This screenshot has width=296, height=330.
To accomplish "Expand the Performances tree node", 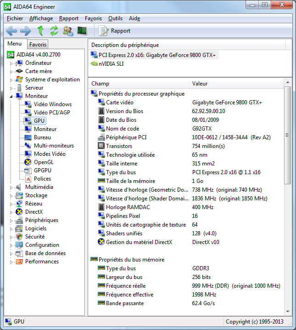I will click(x=11, y=262).
